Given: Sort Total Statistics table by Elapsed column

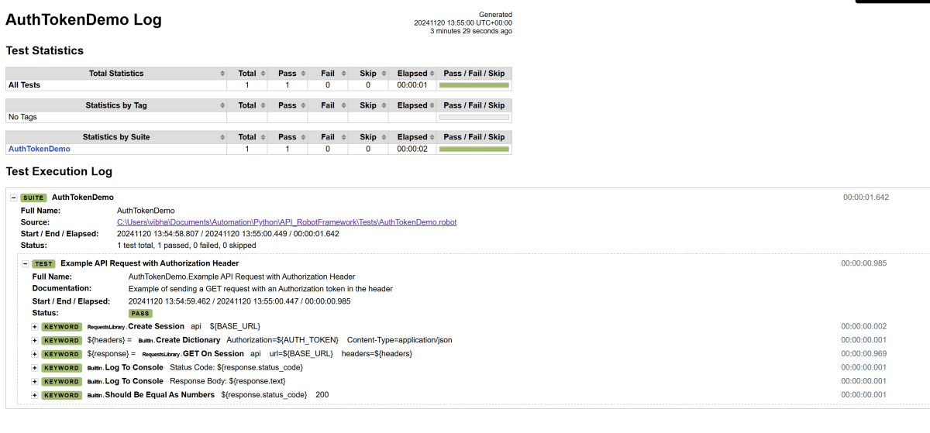Looking at the screenshot, I should (432, 74).
